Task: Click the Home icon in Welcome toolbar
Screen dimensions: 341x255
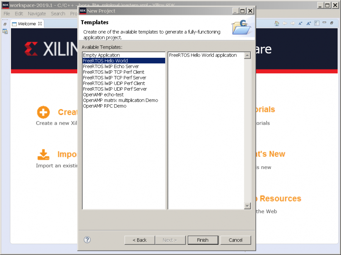Action: pos(277,23)
